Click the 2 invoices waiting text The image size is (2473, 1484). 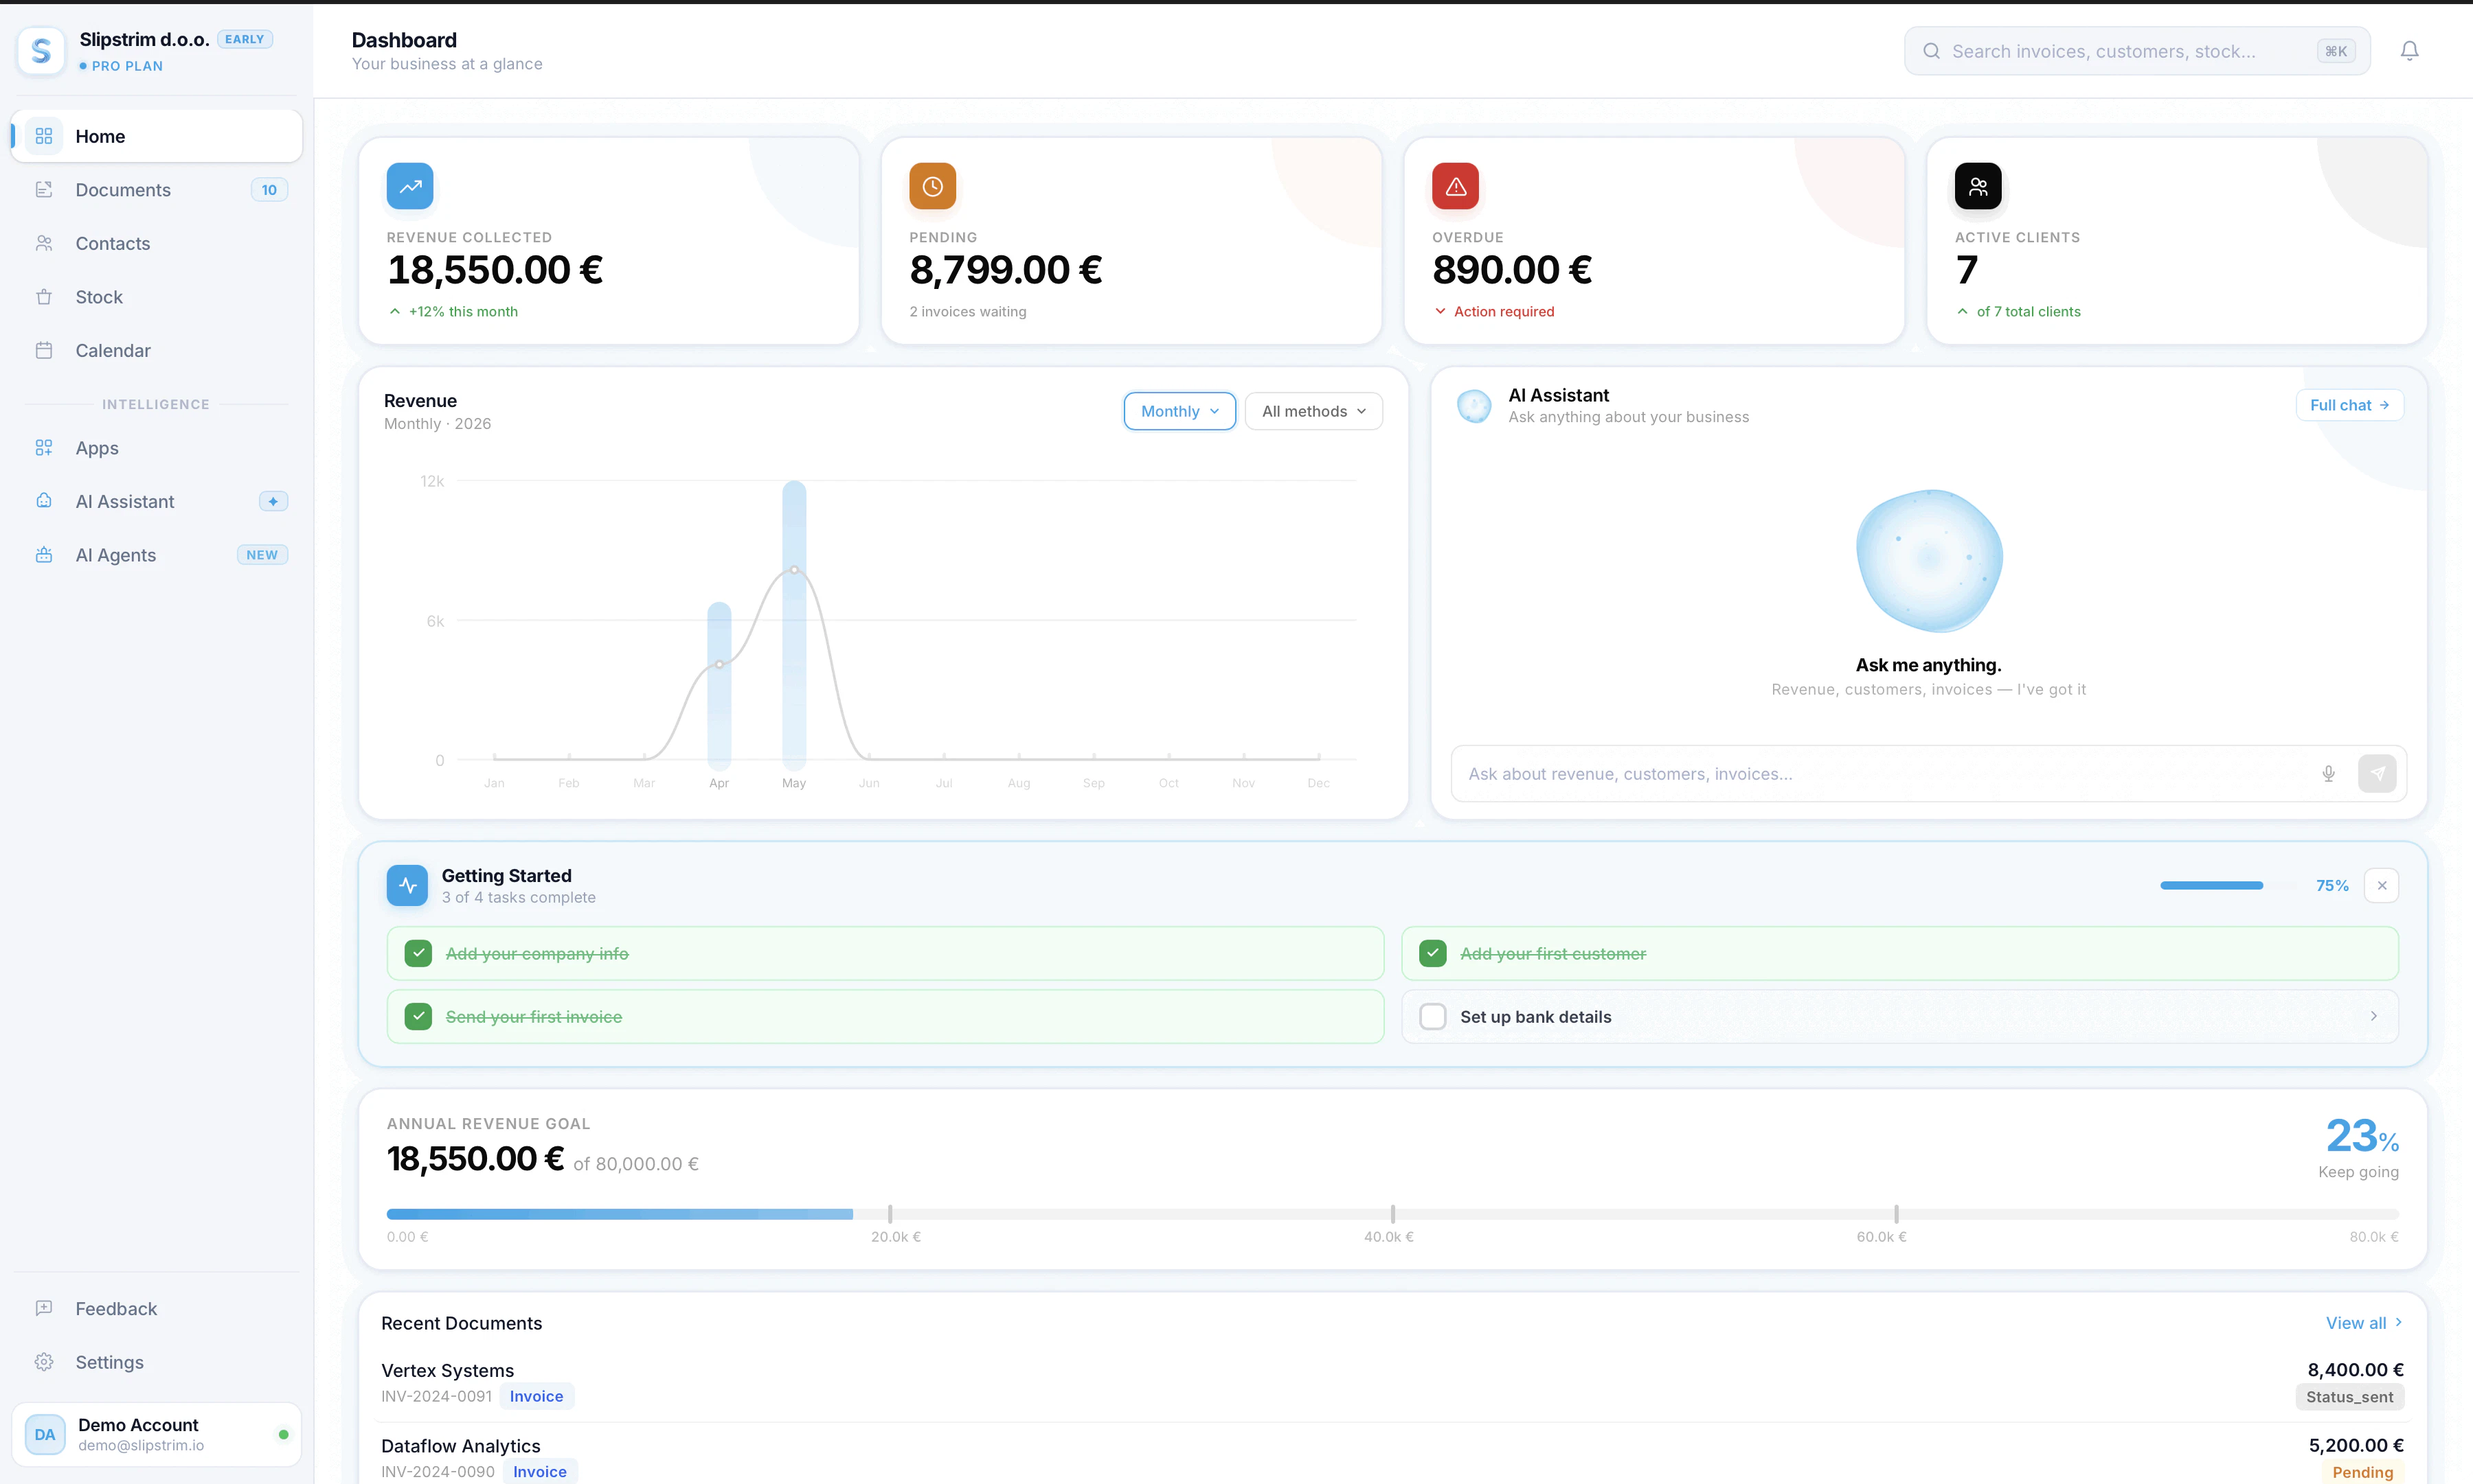(x=968, y=311)
